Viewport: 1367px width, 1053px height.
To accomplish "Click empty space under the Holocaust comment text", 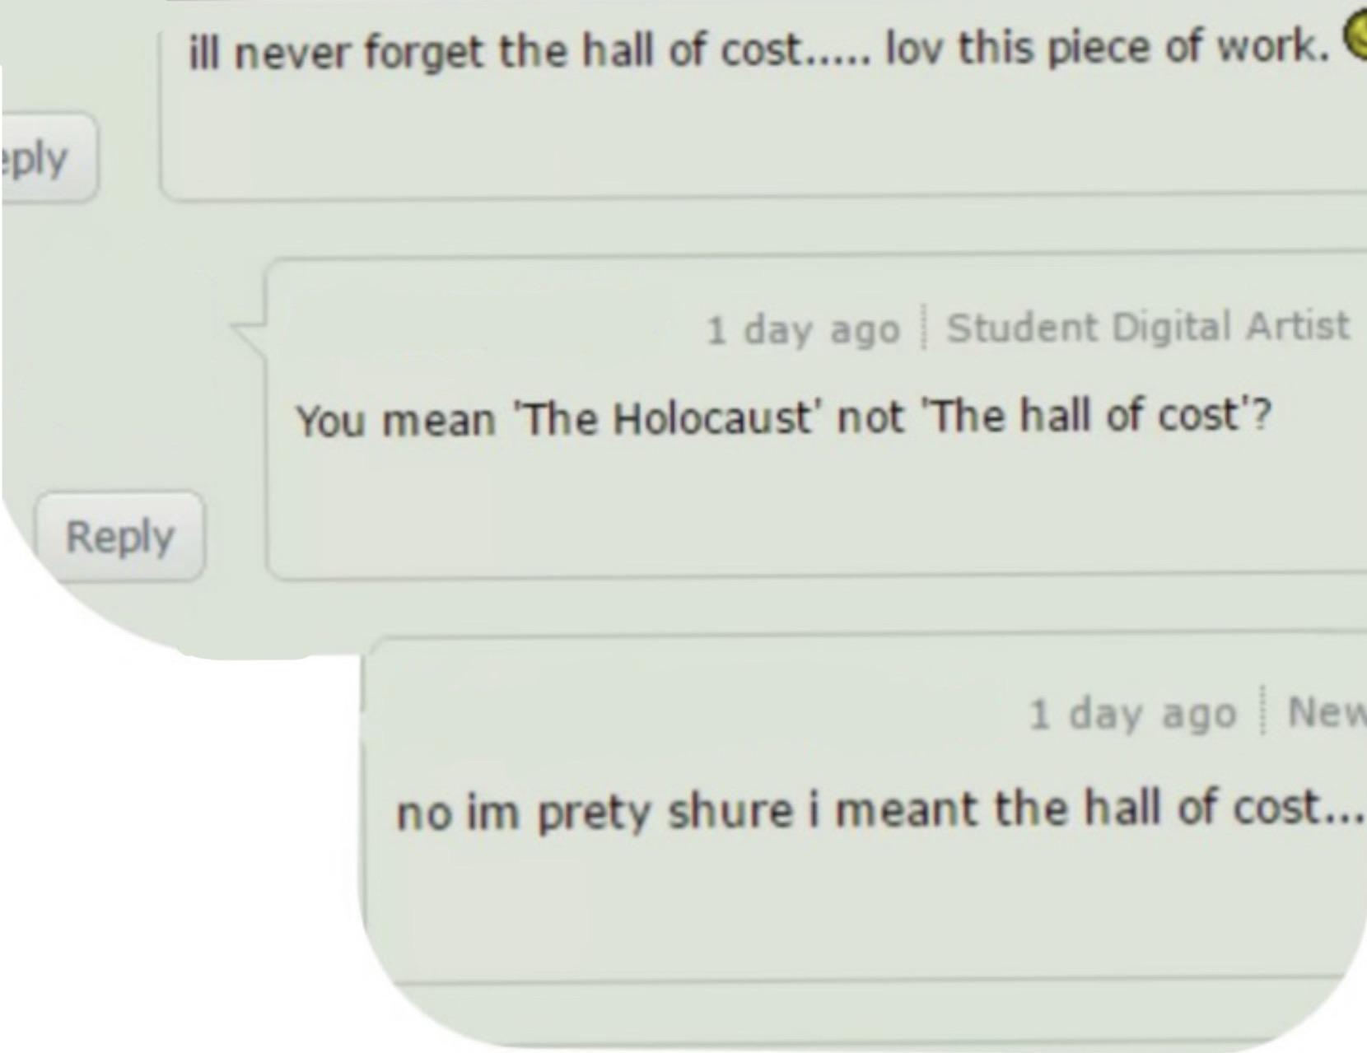I will pyautogui.click(x=815, y=510).
